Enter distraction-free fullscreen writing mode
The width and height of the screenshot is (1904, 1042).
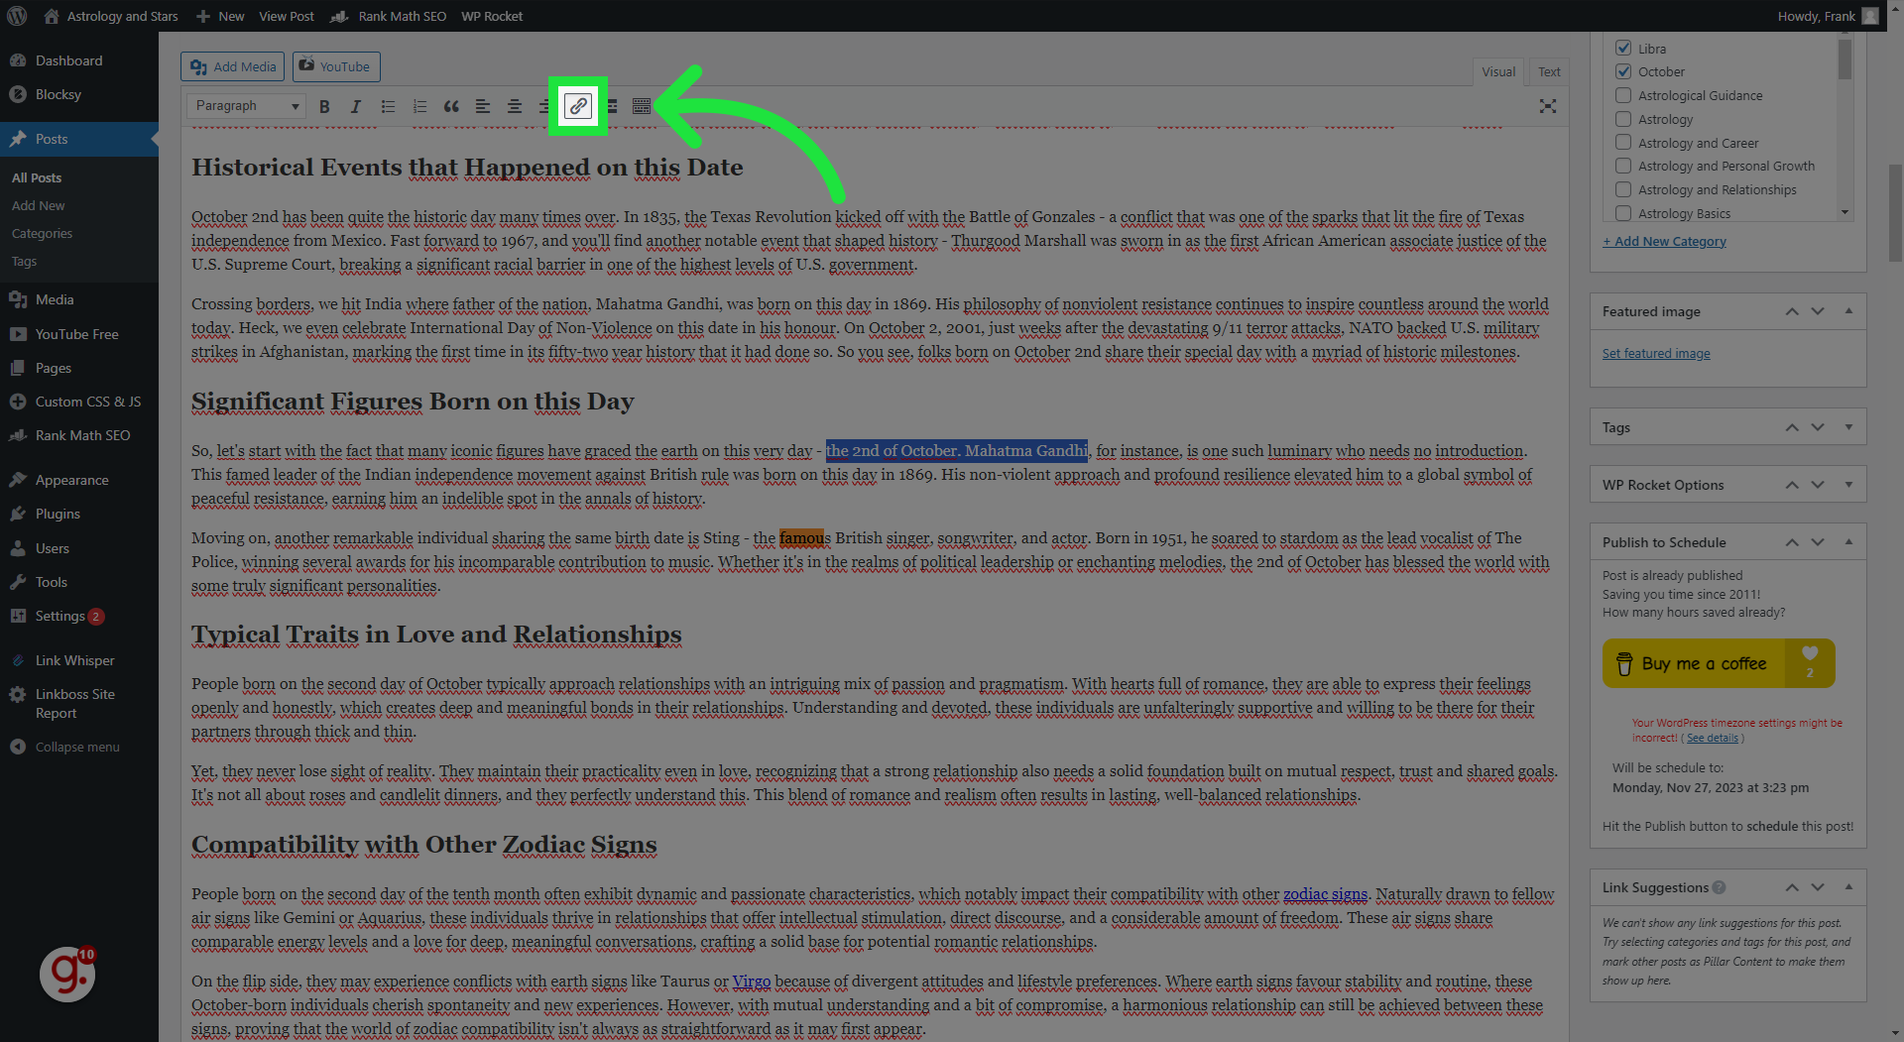[1547, 106]
